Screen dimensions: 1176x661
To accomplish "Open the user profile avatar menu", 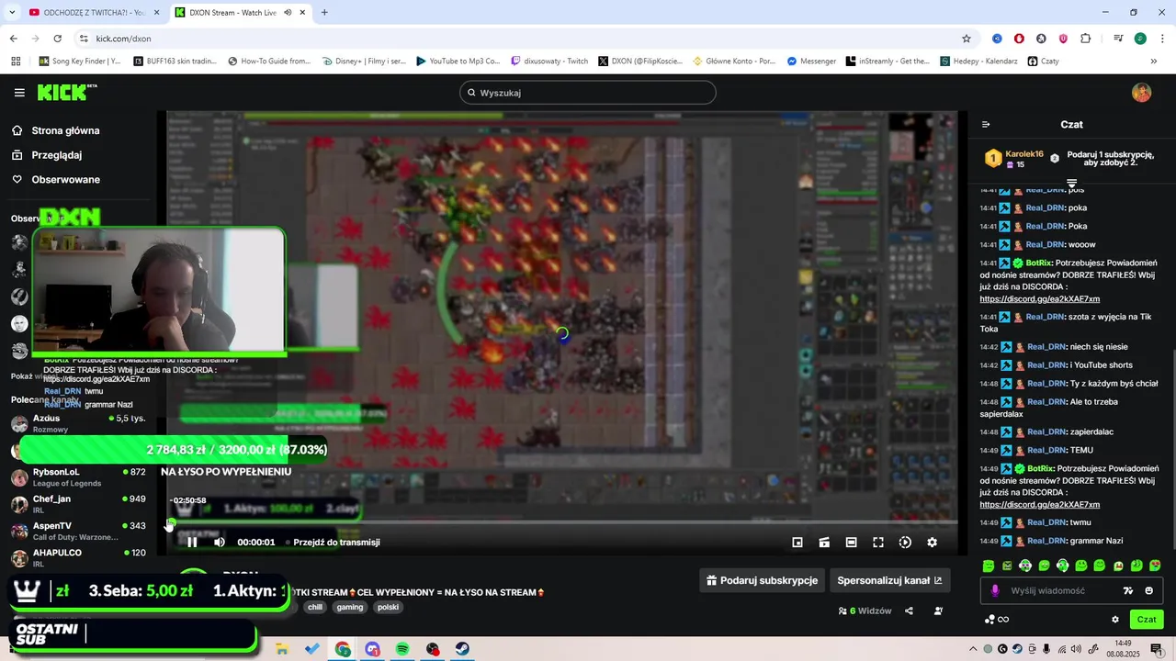I will 1141,93.
